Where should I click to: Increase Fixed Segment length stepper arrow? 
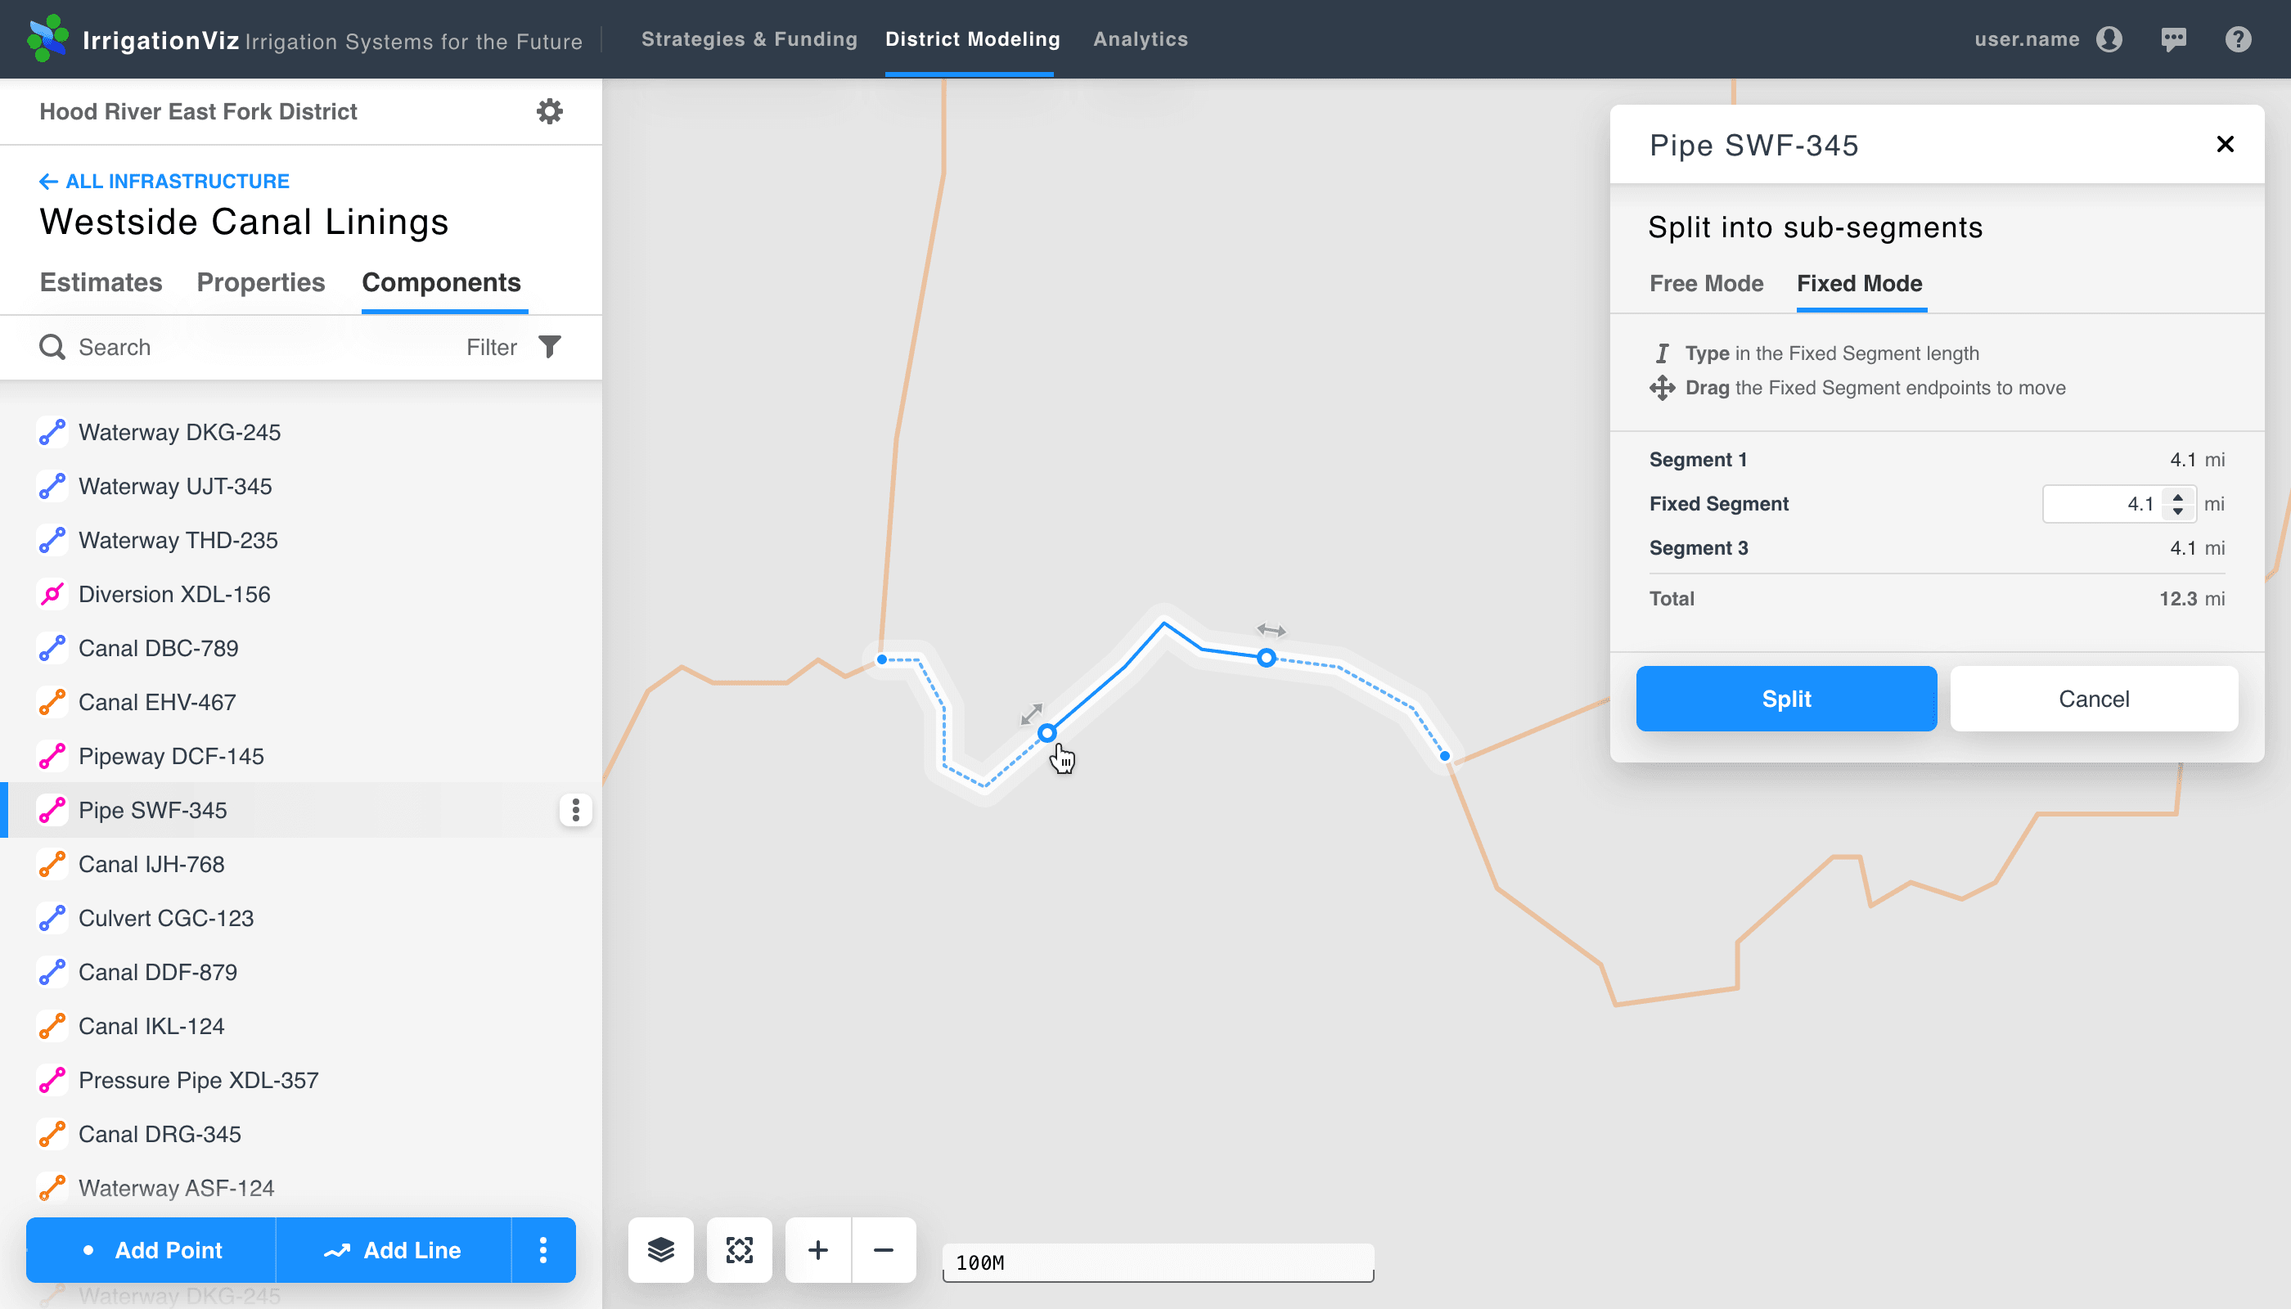coord(2178,497)
